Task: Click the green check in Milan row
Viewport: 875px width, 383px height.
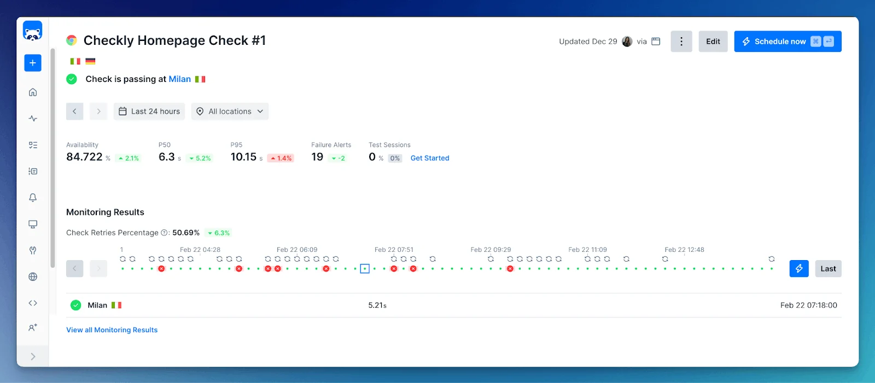Action: [x=76, y=305]
